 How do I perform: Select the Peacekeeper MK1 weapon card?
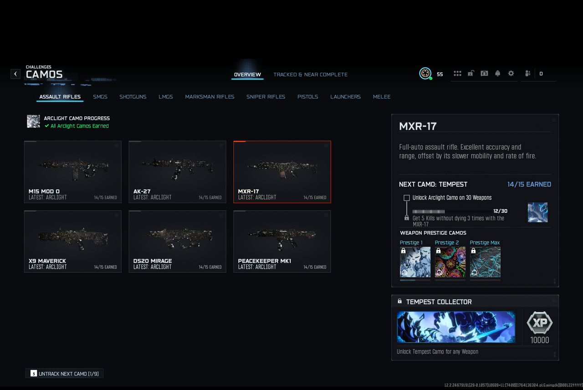point(282,241)
